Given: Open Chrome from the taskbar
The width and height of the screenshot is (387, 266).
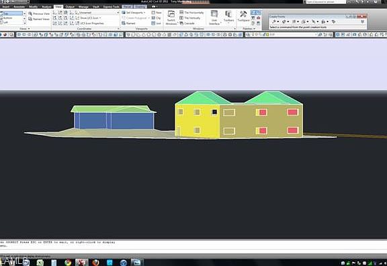Looking at the screenshot, I should pyautogui.click(x=68, y=262).
